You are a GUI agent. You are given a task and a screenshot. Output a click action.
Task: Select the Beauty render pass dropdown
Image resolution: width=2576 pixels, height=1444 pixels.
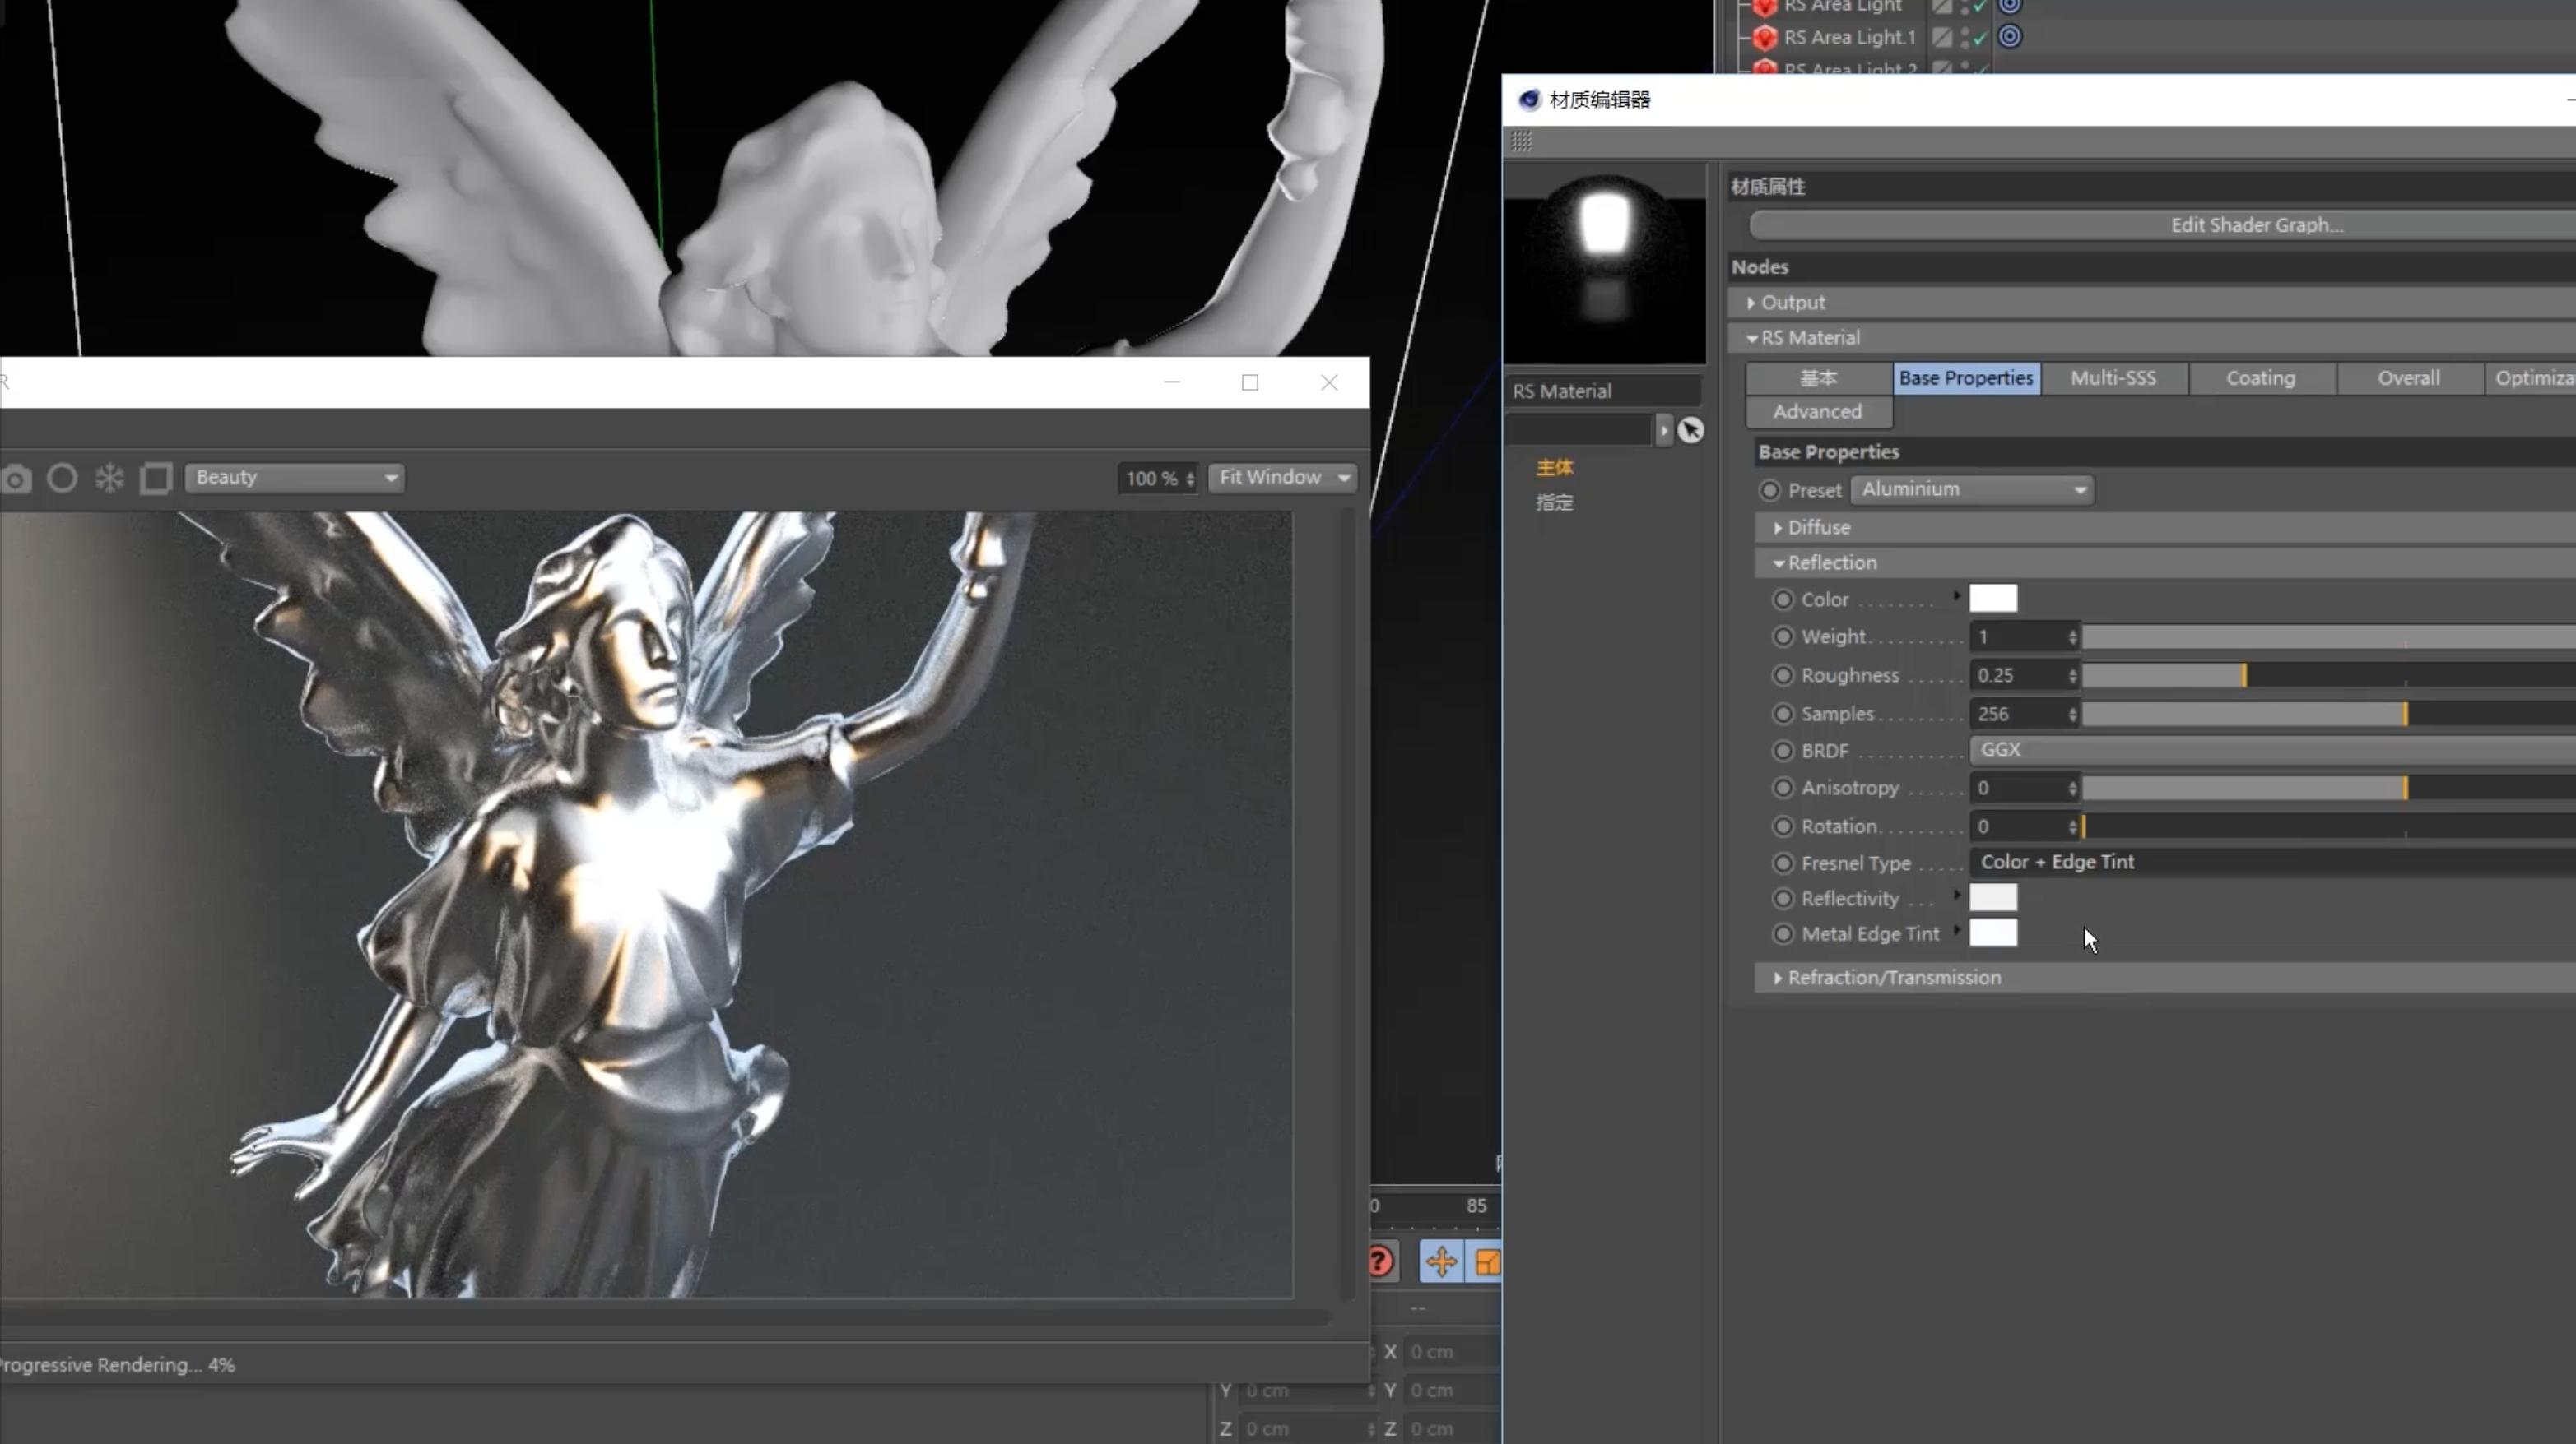coord(291,477)
